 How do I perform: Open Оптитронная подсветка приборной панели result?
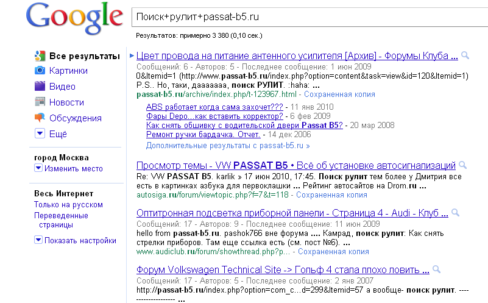tap(292, 213)
